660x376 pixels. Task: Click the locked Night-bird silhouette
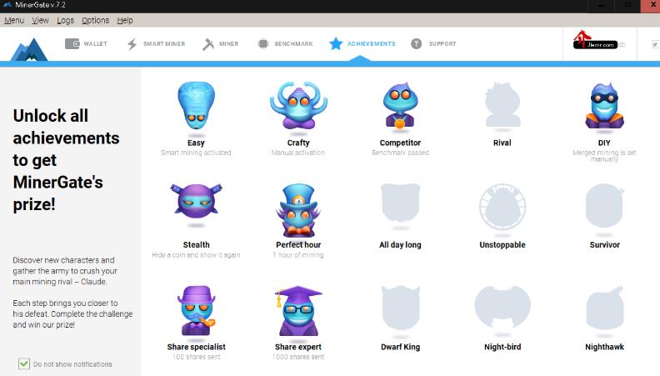coord(502,307)
